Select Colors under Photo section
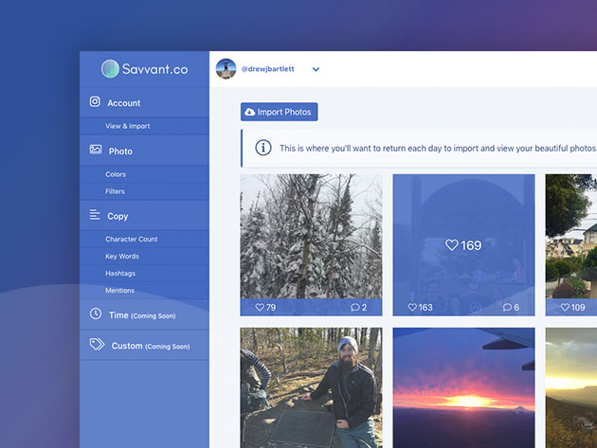 pos(116,174)
